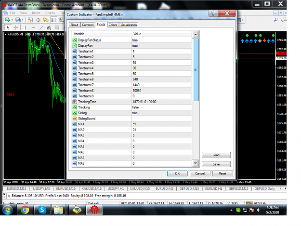This screenshot has width=301, height=226.
Task: Open the red InstaForex taskbar icon
Action: [94, 210]
